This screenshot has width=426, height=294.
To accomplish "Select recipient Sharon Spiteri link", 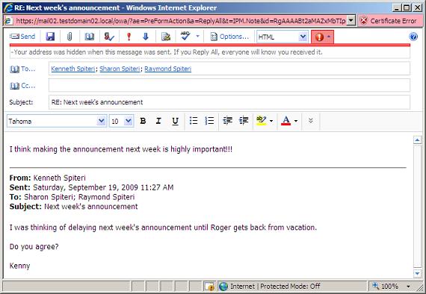I will [x=120, y=69].
